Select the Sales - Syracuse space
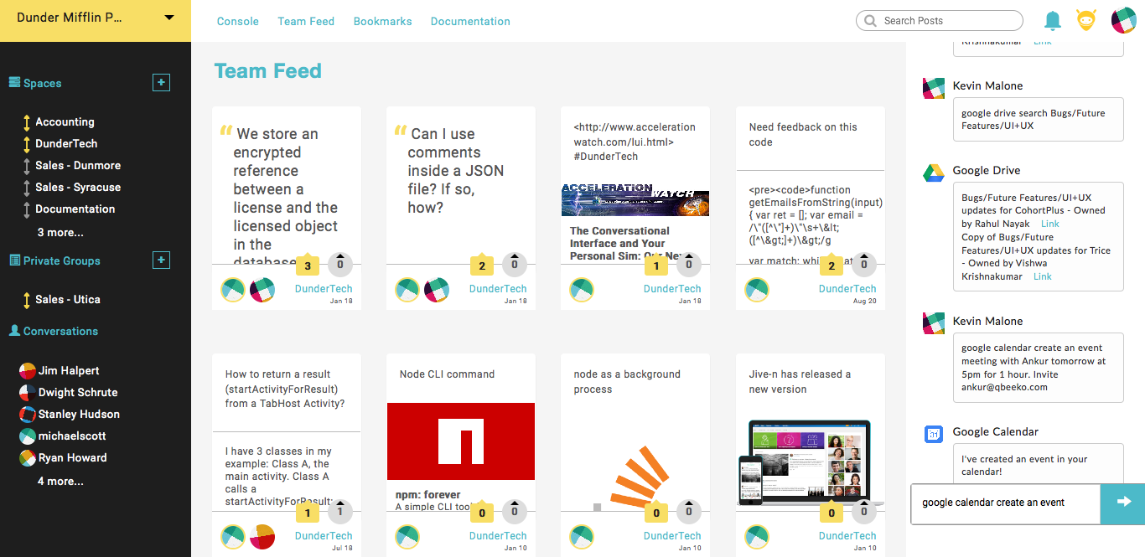Viewport: 1145px width, 557px height. click(x=78, y=187)
